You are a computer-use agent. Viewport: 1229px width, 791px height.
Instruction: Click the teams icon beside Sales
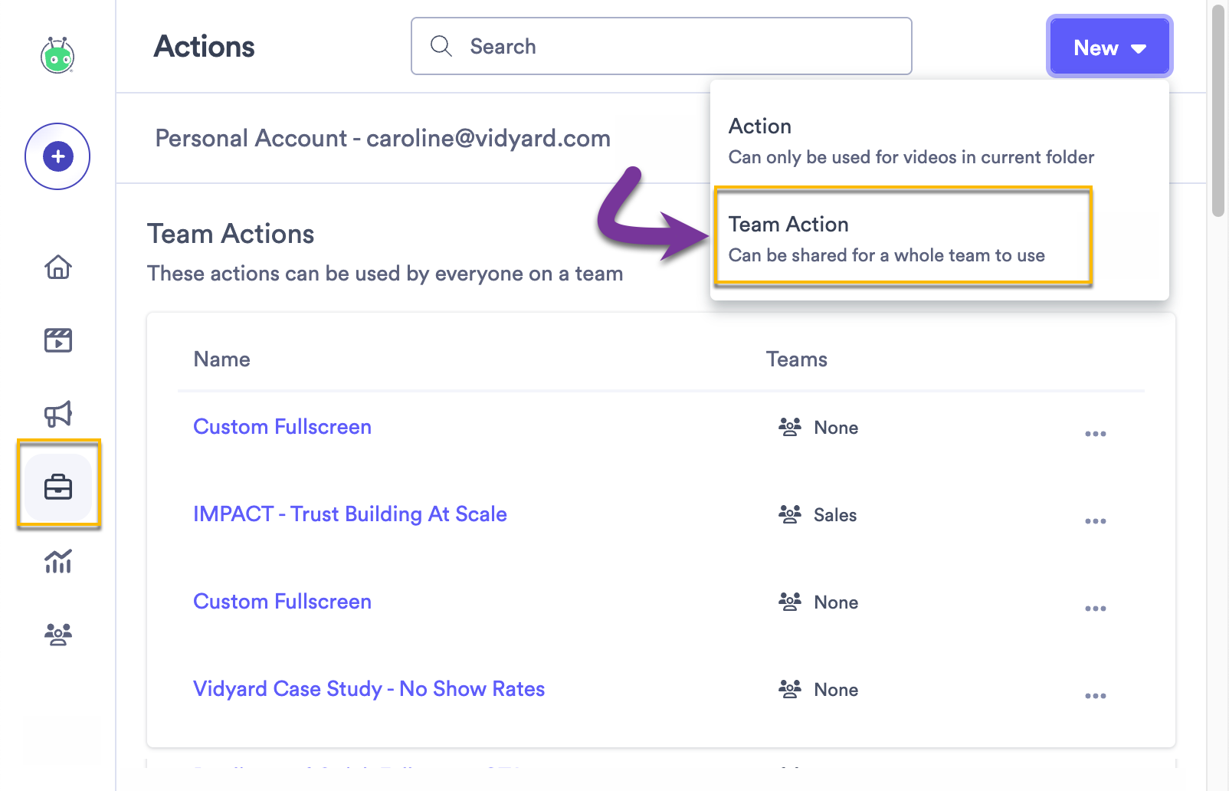pos(789,514)
